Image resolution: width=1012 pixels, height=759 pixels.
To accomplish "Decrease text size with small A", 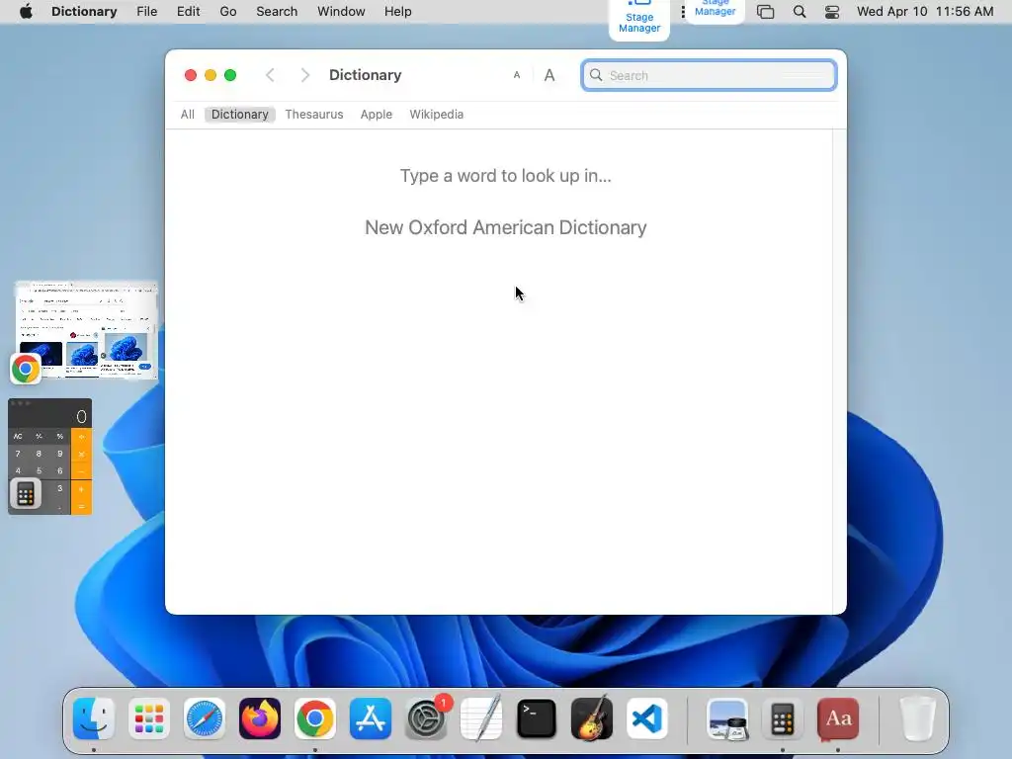I will point(516,75).
